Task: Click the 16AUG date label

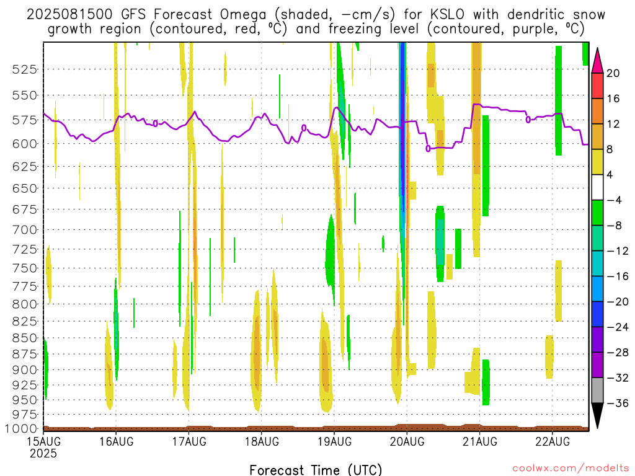Action: coord(116,441)
